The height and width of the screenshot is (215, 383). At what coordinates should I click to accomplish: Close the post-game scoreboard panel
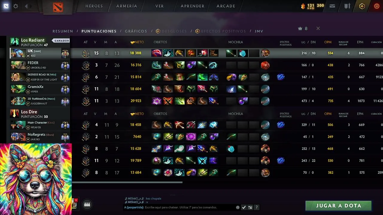pos(318,28)
